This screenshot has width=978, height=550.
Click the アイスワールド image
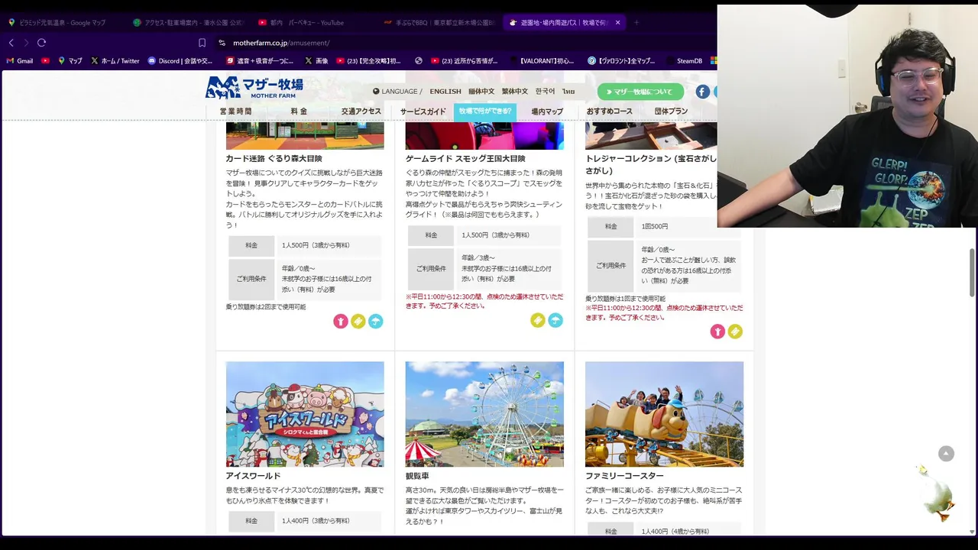[305, 414]
